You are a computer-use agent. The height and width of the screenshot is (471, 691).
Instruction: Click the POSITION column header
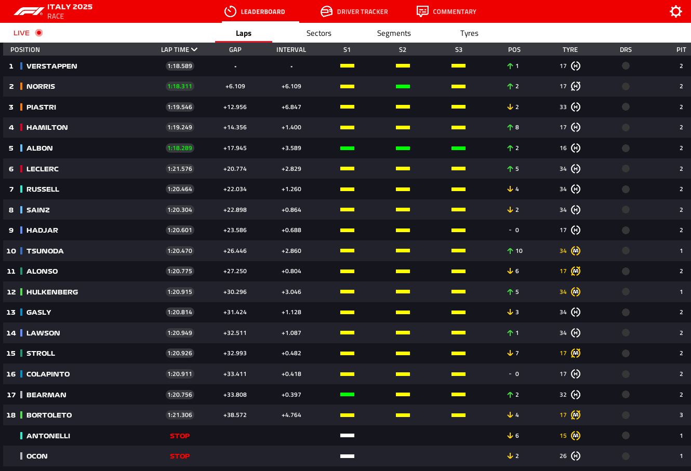(25, 50)
